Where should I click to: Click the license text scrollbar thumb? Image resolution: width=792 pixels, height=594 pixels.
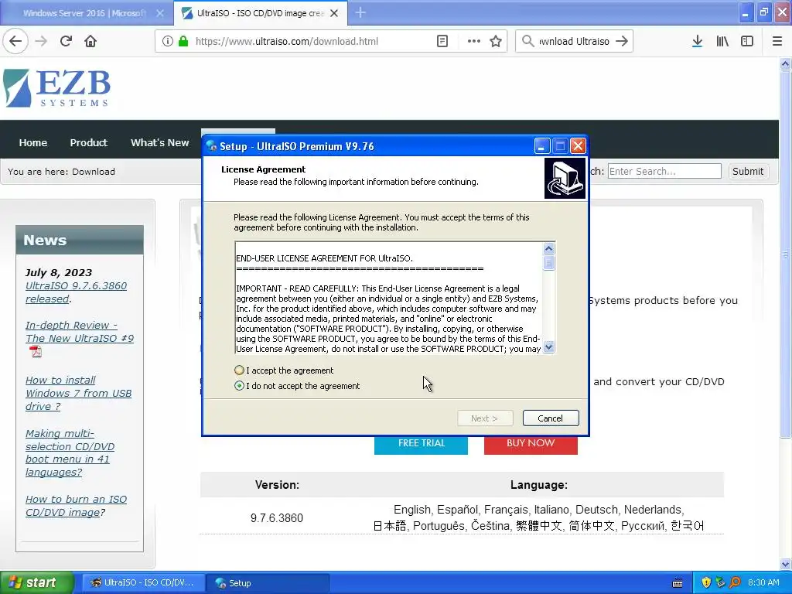(x=548, y=263)
